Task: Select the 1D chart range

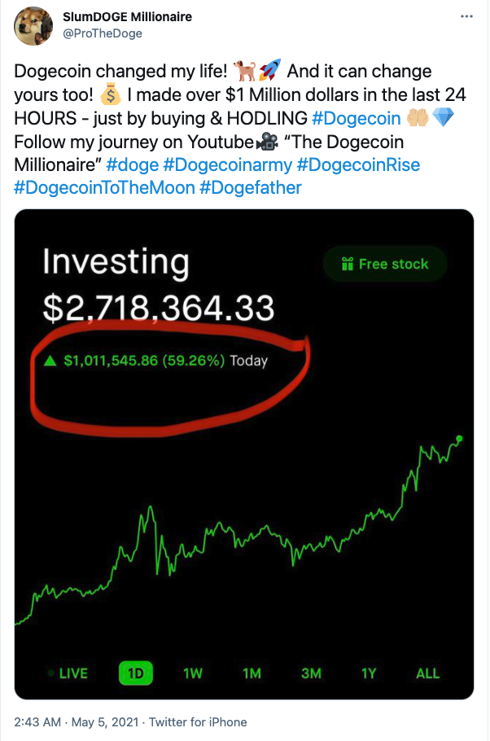Action: click(136, 673)
